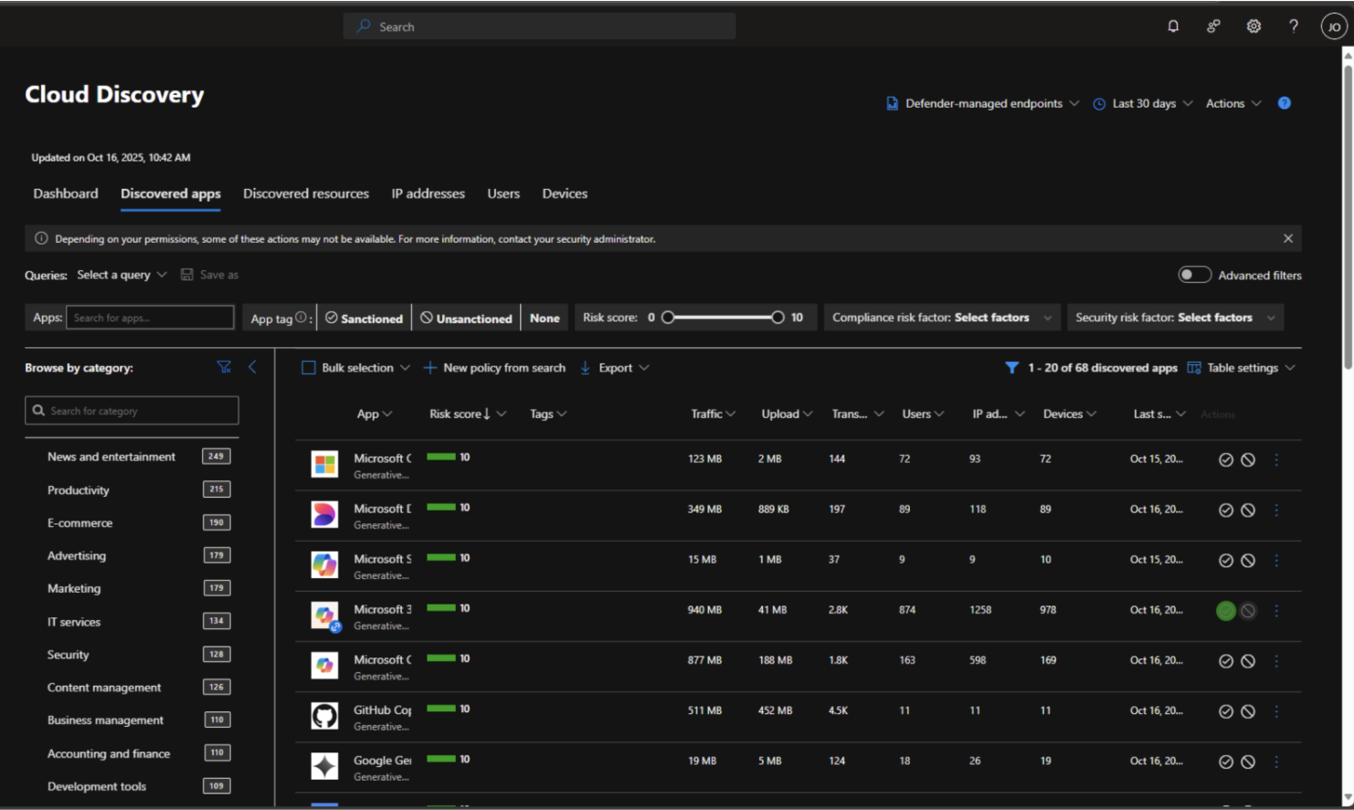This screenshot has width=1354, height=810.
Task: Click the top Search box
Action: 539,26
